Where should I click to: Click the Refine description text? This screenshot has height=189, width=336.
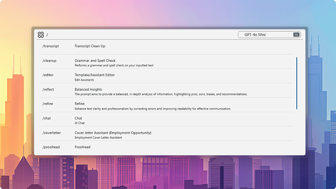[153, 109]
